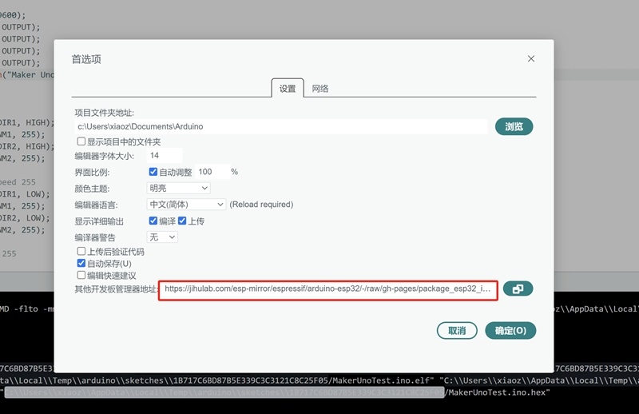639x414 pixels.
Task: Expand the 编辑器语言 dropdown 中文(简体)
Action: tap(186, 205)
